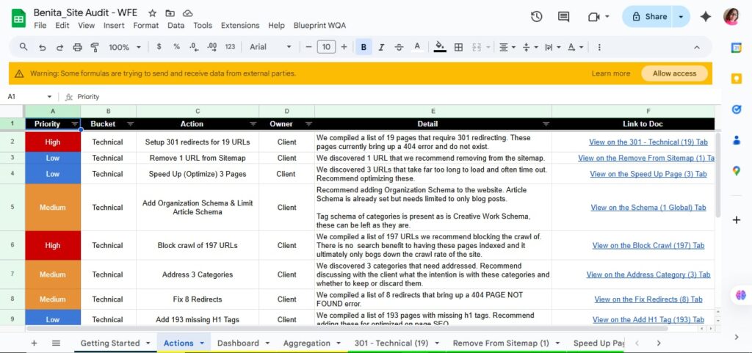Click the Gemini sparkle icon
Image resolution: width=752 pixels, height=353 pixels.
pos(705,17)
